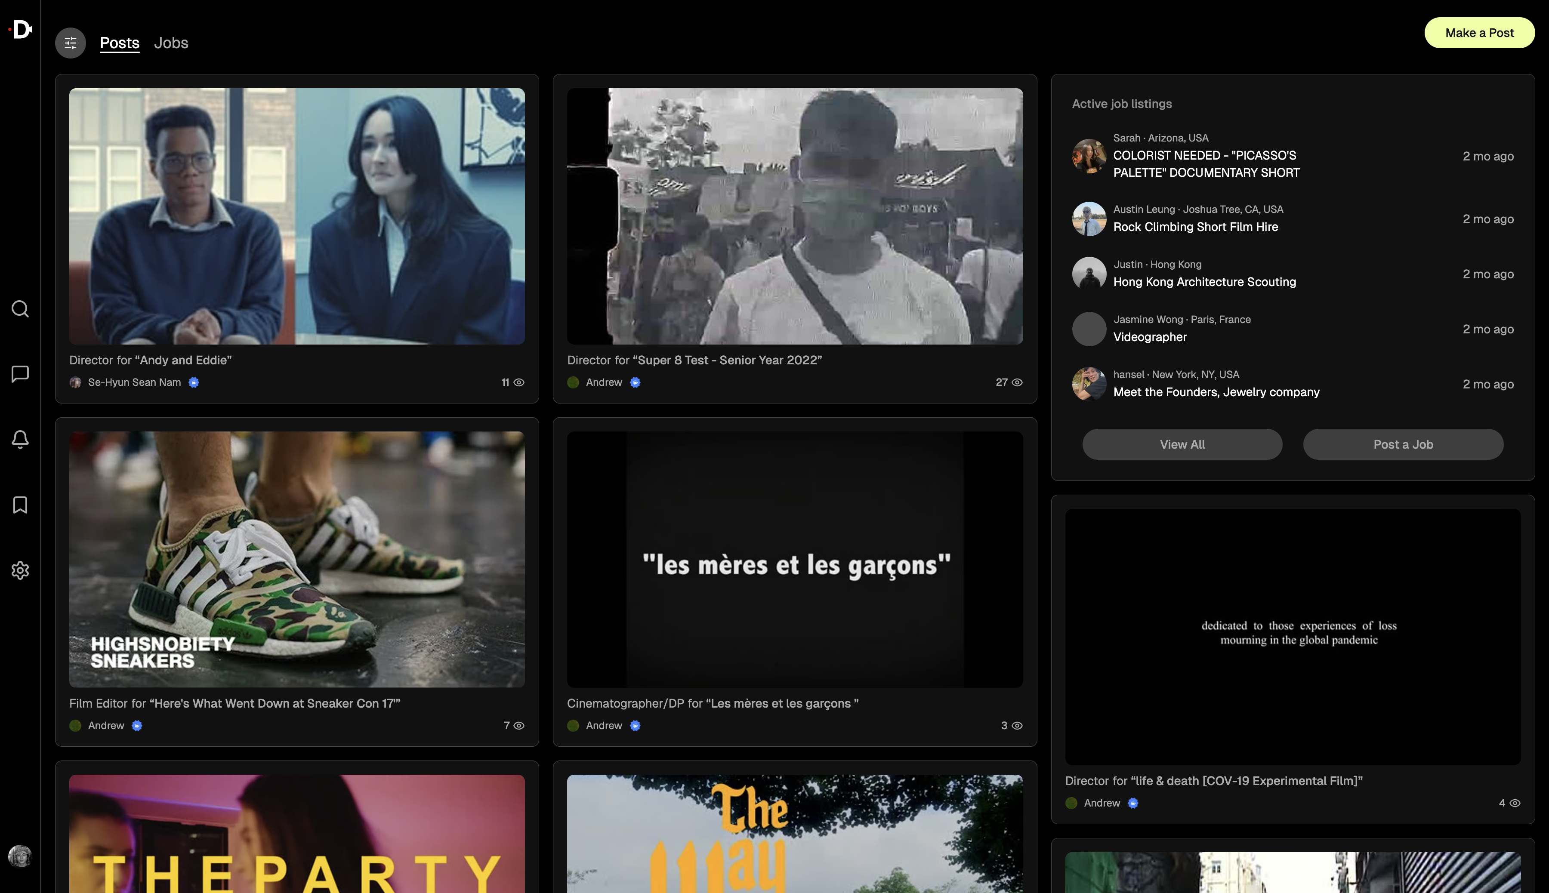Click view count eye on Super 8 Test post
The height and width of the screenshot is (893, 1549).
[1016, 382]
